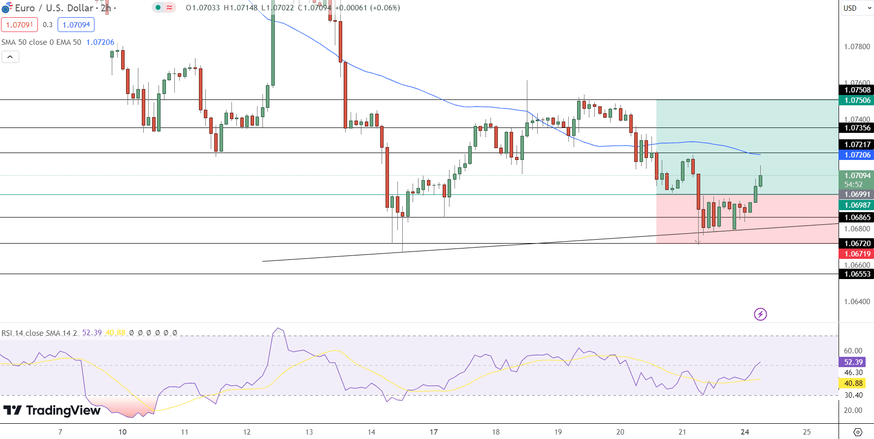Click the 1.06865 horizontal line price label

pyautogui.click(x=857, y=217)
